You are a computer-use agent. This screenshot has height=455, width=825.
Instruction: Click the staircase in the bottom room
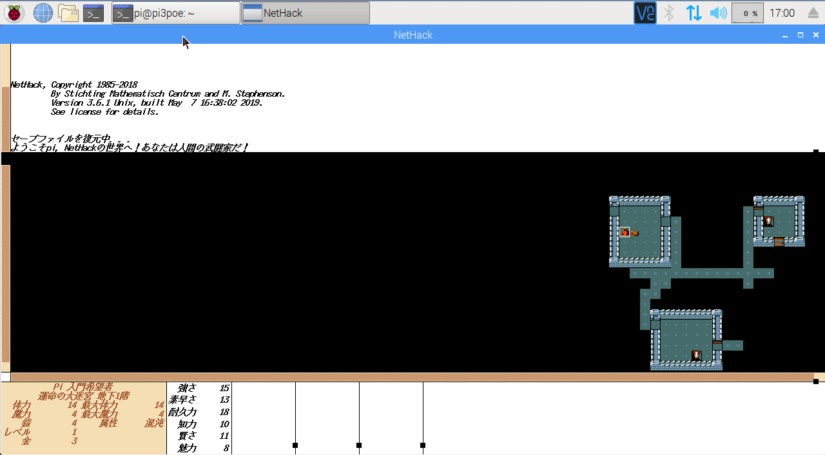tap(696, 354)
